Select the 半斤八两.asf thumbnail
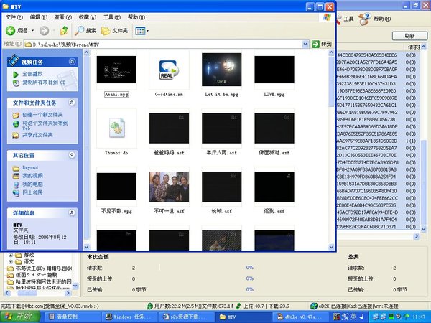 [x=221, y=128]
